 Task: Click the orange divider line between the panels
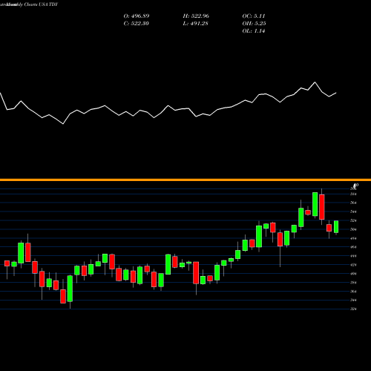[x=185, y=180]
